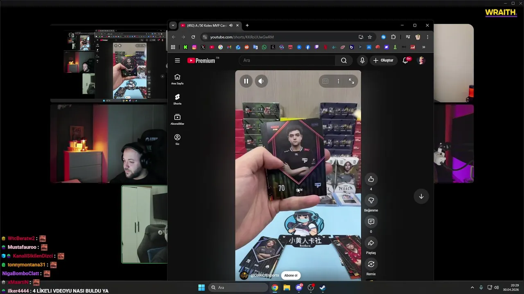
Task: Open Steam from the taskbar
Action: point(323,287)
